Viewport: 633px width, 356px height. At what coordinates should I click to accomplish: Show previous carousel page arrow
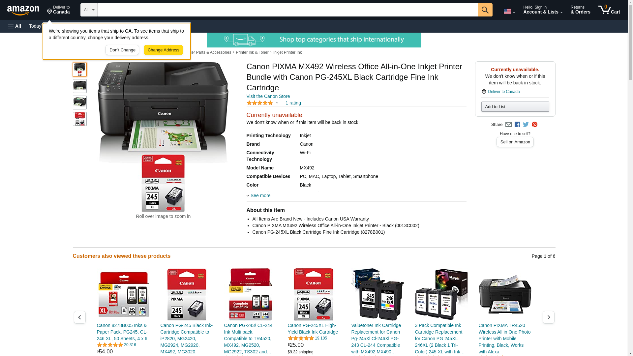[80, 317]
